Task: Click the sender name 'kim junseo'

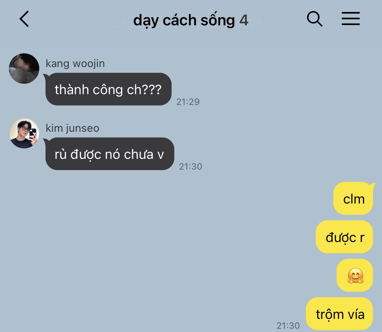Action: coord(72,128)
